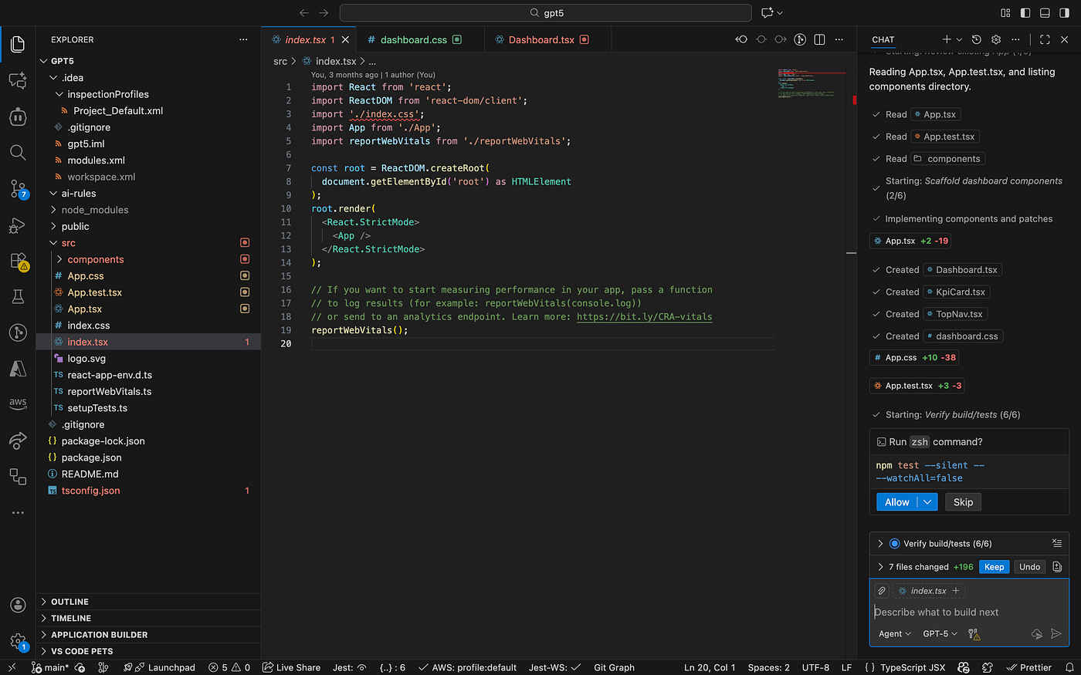Open the Allow button dropdown arrow
Viewport: 1081px width, 675px height.
point(927,502)
